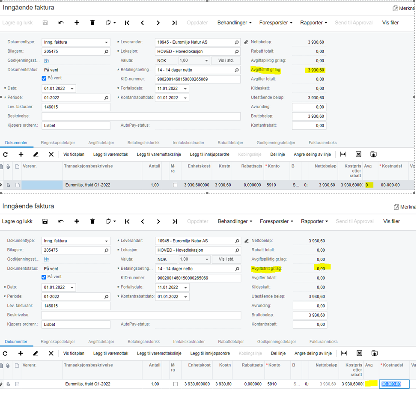
Task: Click Lagre og lukk in the lower invoice
Action: pyautogui.click(x=17, y=221)
